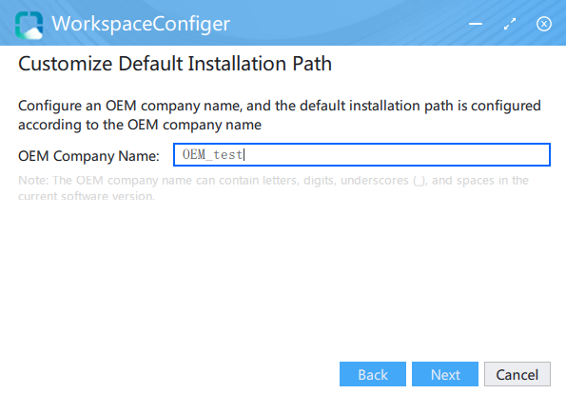Focus the OEM Company Name input field
566x394 pixels.
361,154
